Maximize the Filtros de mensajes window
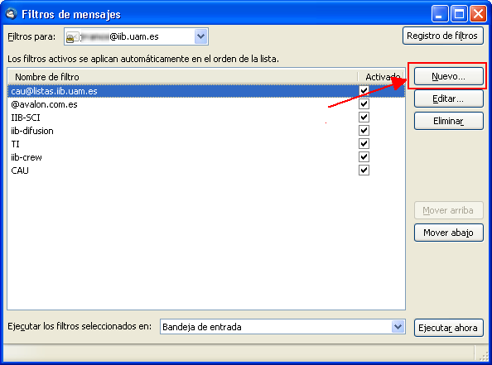Screen dimensions: 492x365 [x=459, y=14]
